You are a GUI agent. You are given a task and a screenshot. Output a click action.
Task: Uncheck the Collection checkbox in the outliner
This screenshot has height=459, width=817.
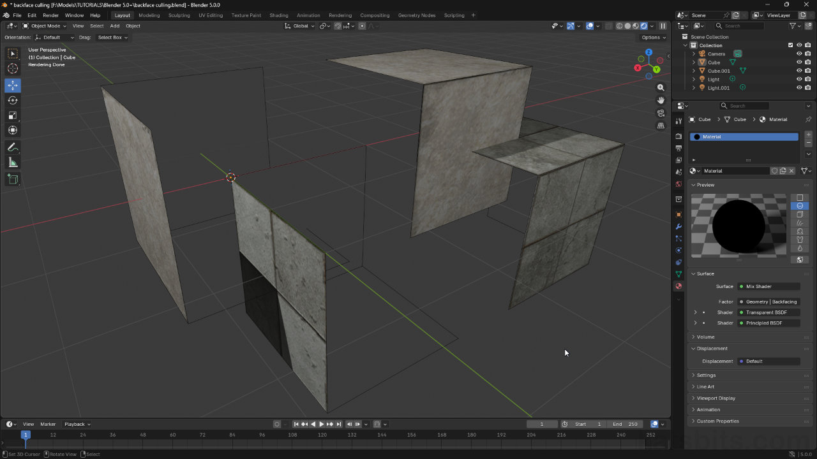(x=790, y=45)
